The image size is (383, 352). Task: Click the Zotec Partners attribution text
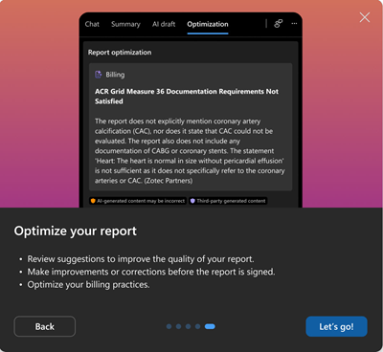169,181
